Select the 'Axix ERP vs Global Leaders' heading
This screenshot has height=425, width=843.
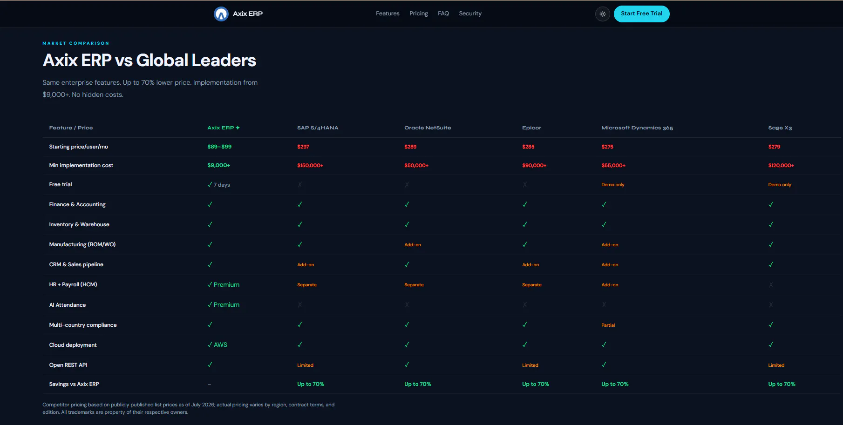point(150,61)
